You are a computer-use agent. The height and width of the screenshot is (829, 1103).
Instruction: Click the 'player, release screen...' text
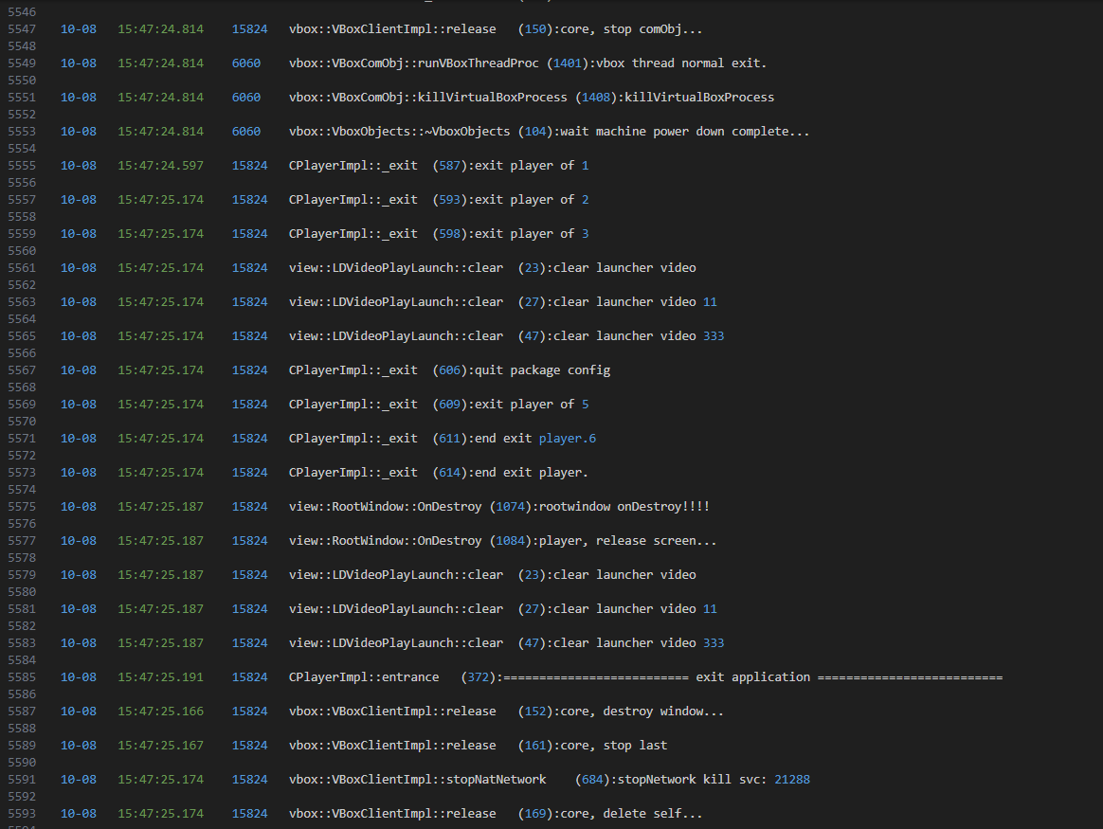pyautogui.click(x=627, y=541)
